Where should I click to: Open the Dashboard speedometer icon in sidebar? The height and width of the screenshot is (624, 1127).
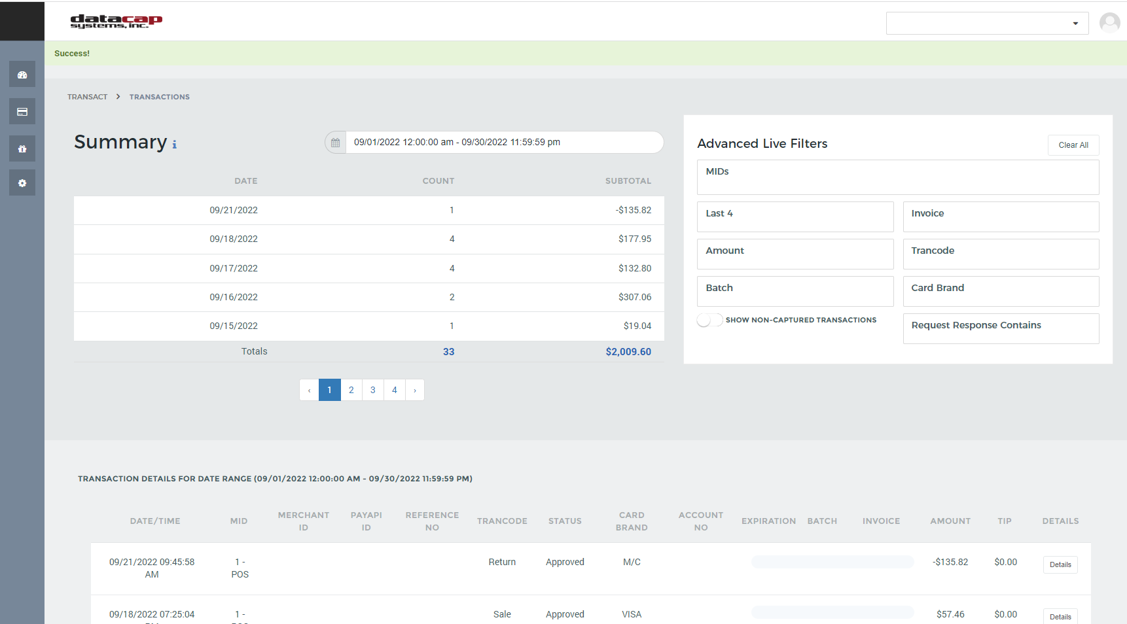[x=22, y=74]
